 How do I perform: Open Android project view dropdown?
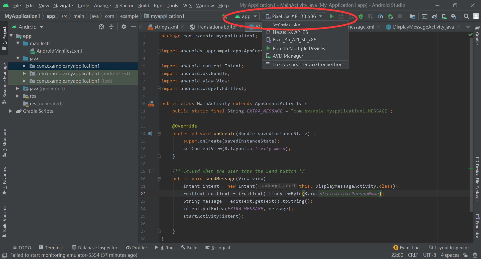[28, 27]
